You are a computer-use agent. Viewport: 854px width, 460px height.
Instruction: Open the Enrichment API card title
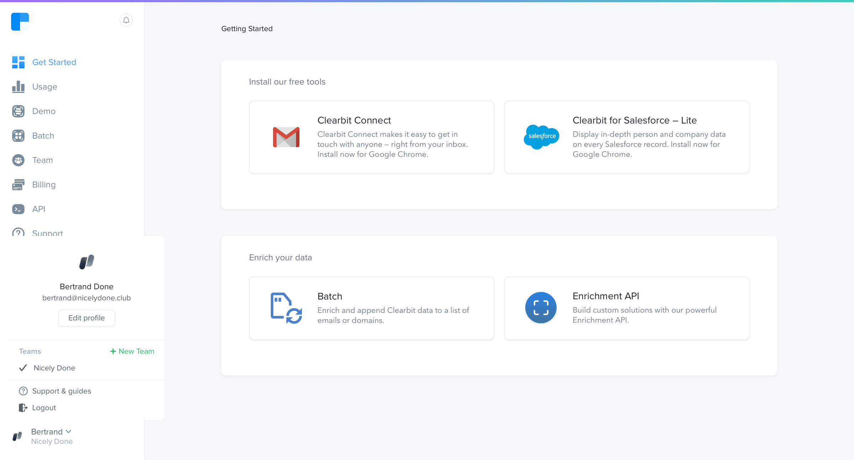606,296
